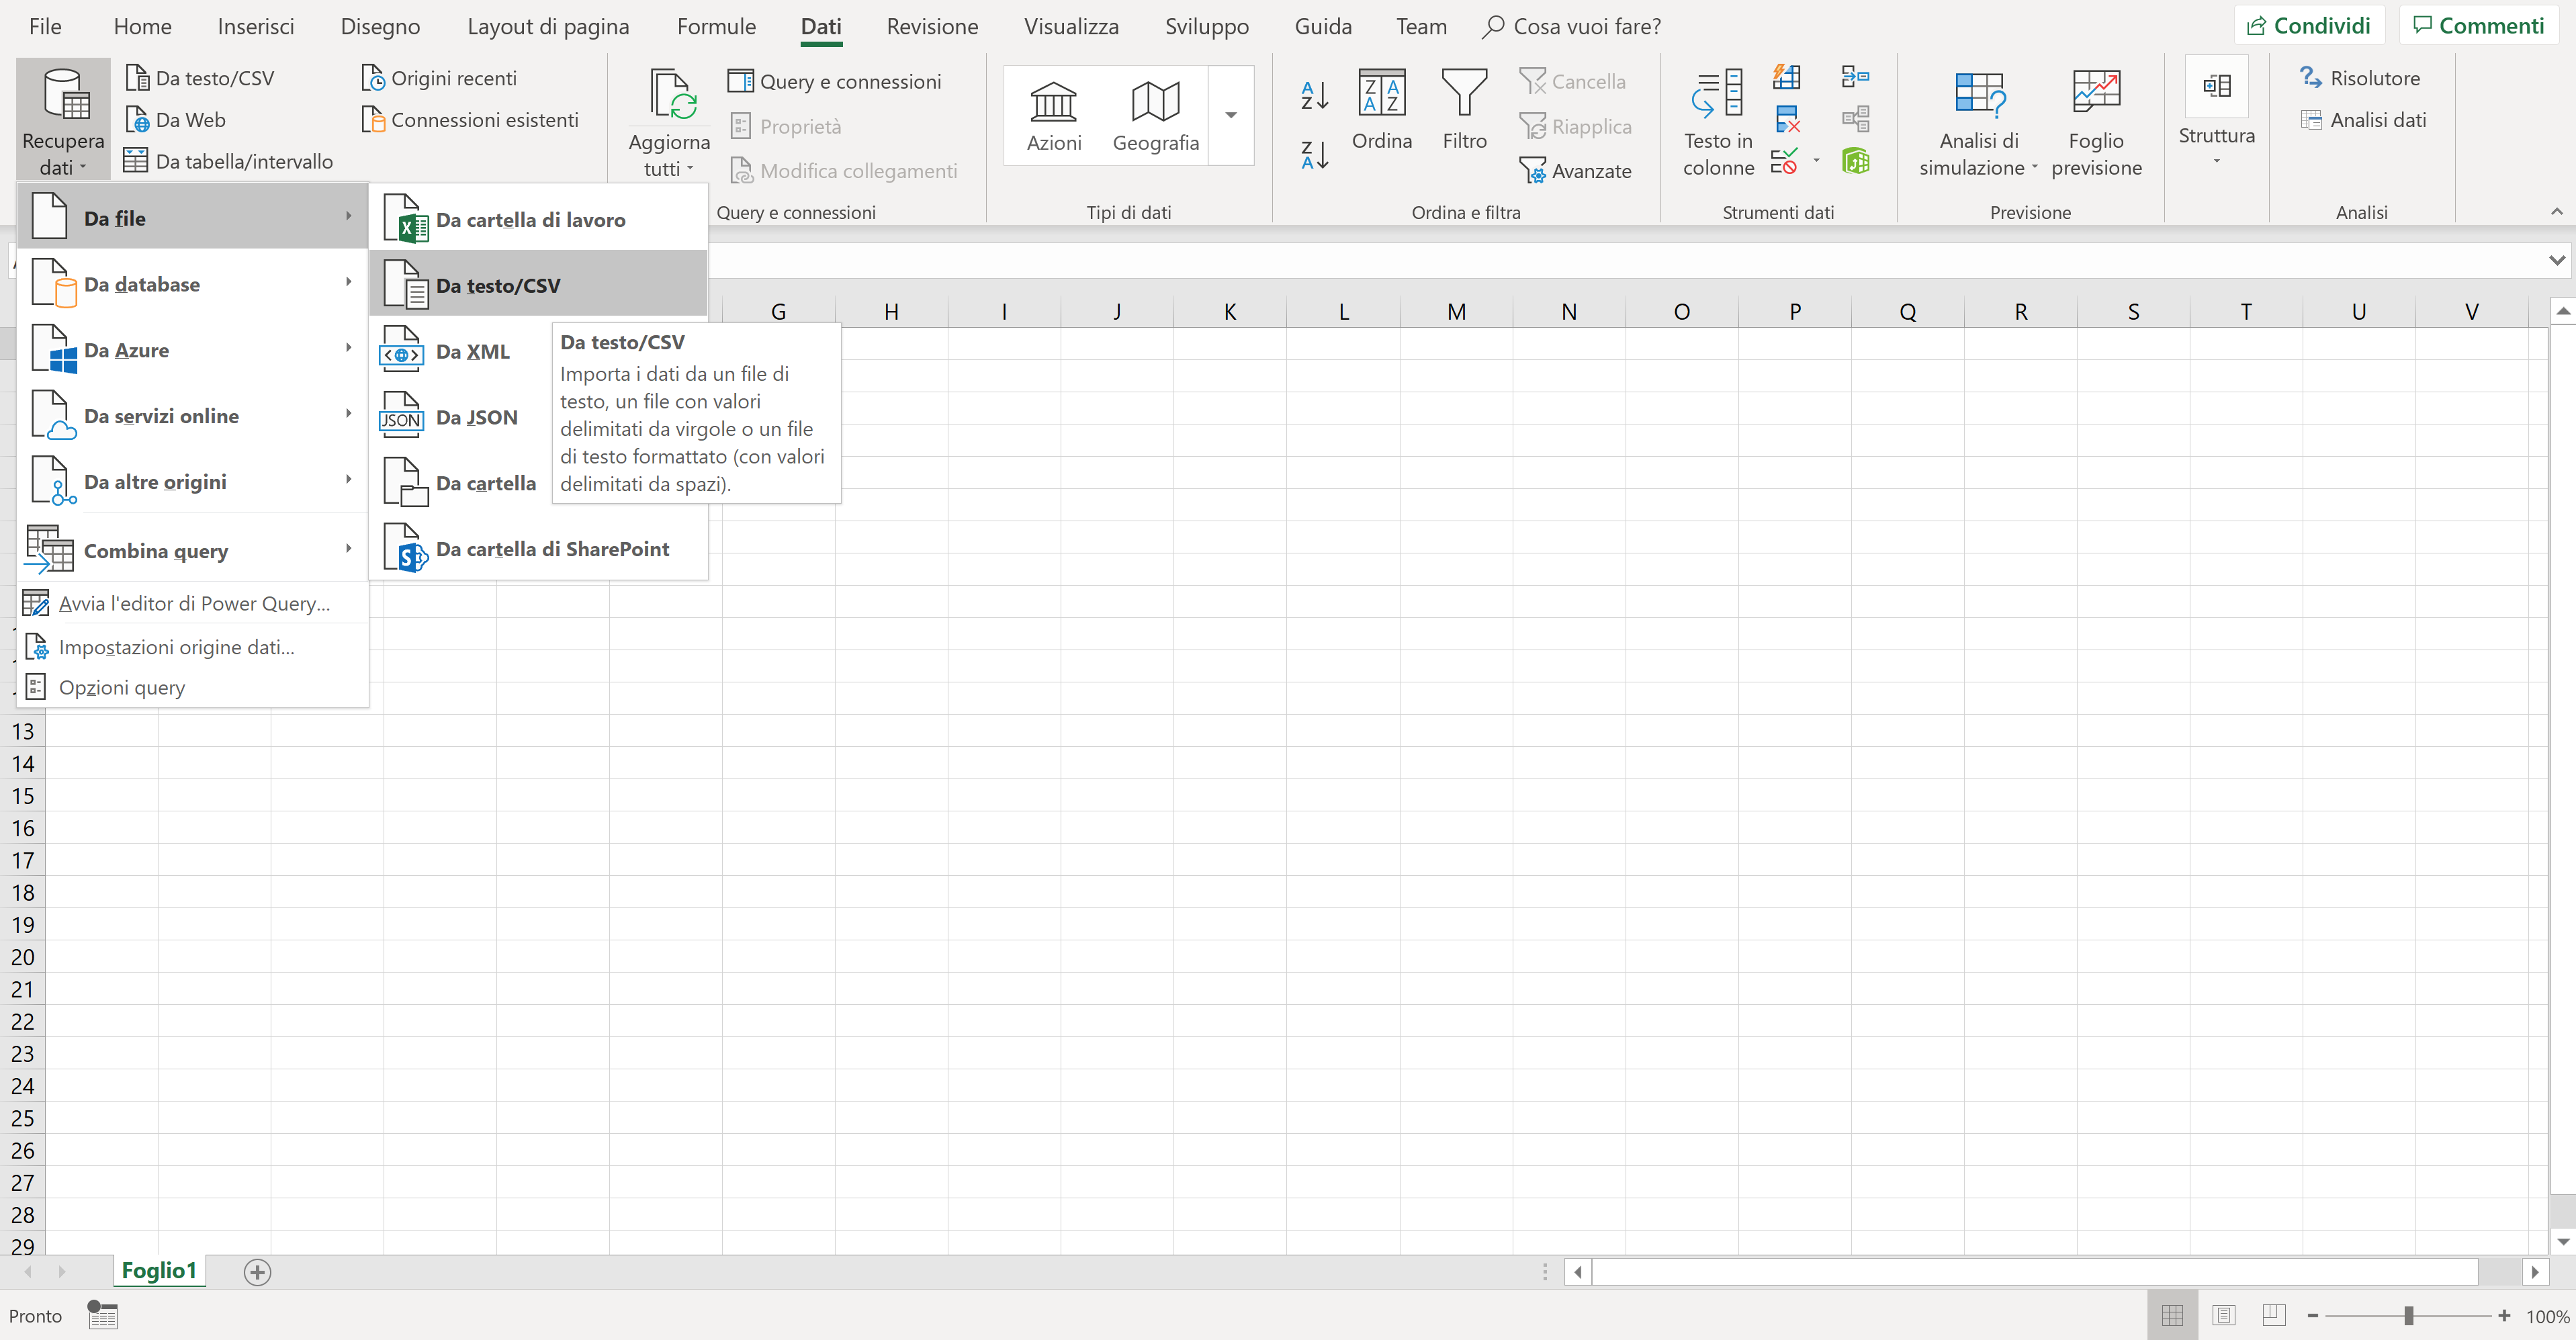Click the Rimuovi duplicati icon
2576x1340 pixels.
1786,119
